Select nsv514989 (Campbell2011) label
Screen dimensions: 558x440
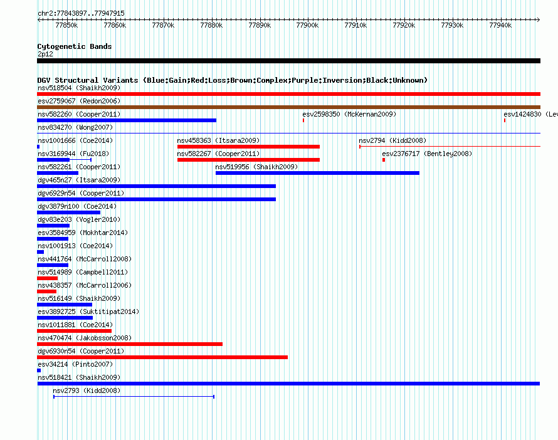tap(83, 272)
